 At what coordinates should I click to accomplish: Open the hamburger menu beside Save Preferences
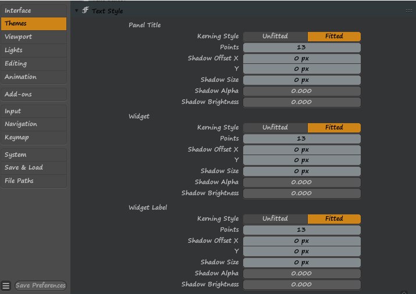6,285
